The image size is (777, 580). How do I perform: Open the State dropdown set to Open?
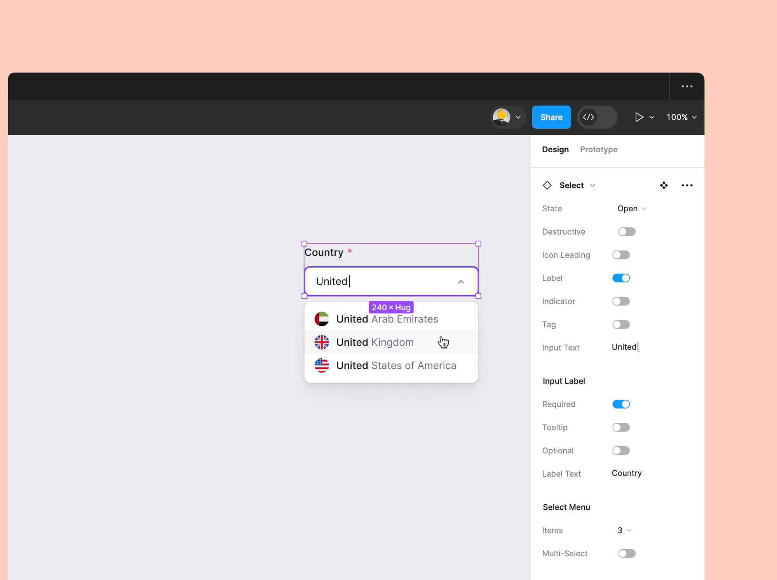coord(631,209)
